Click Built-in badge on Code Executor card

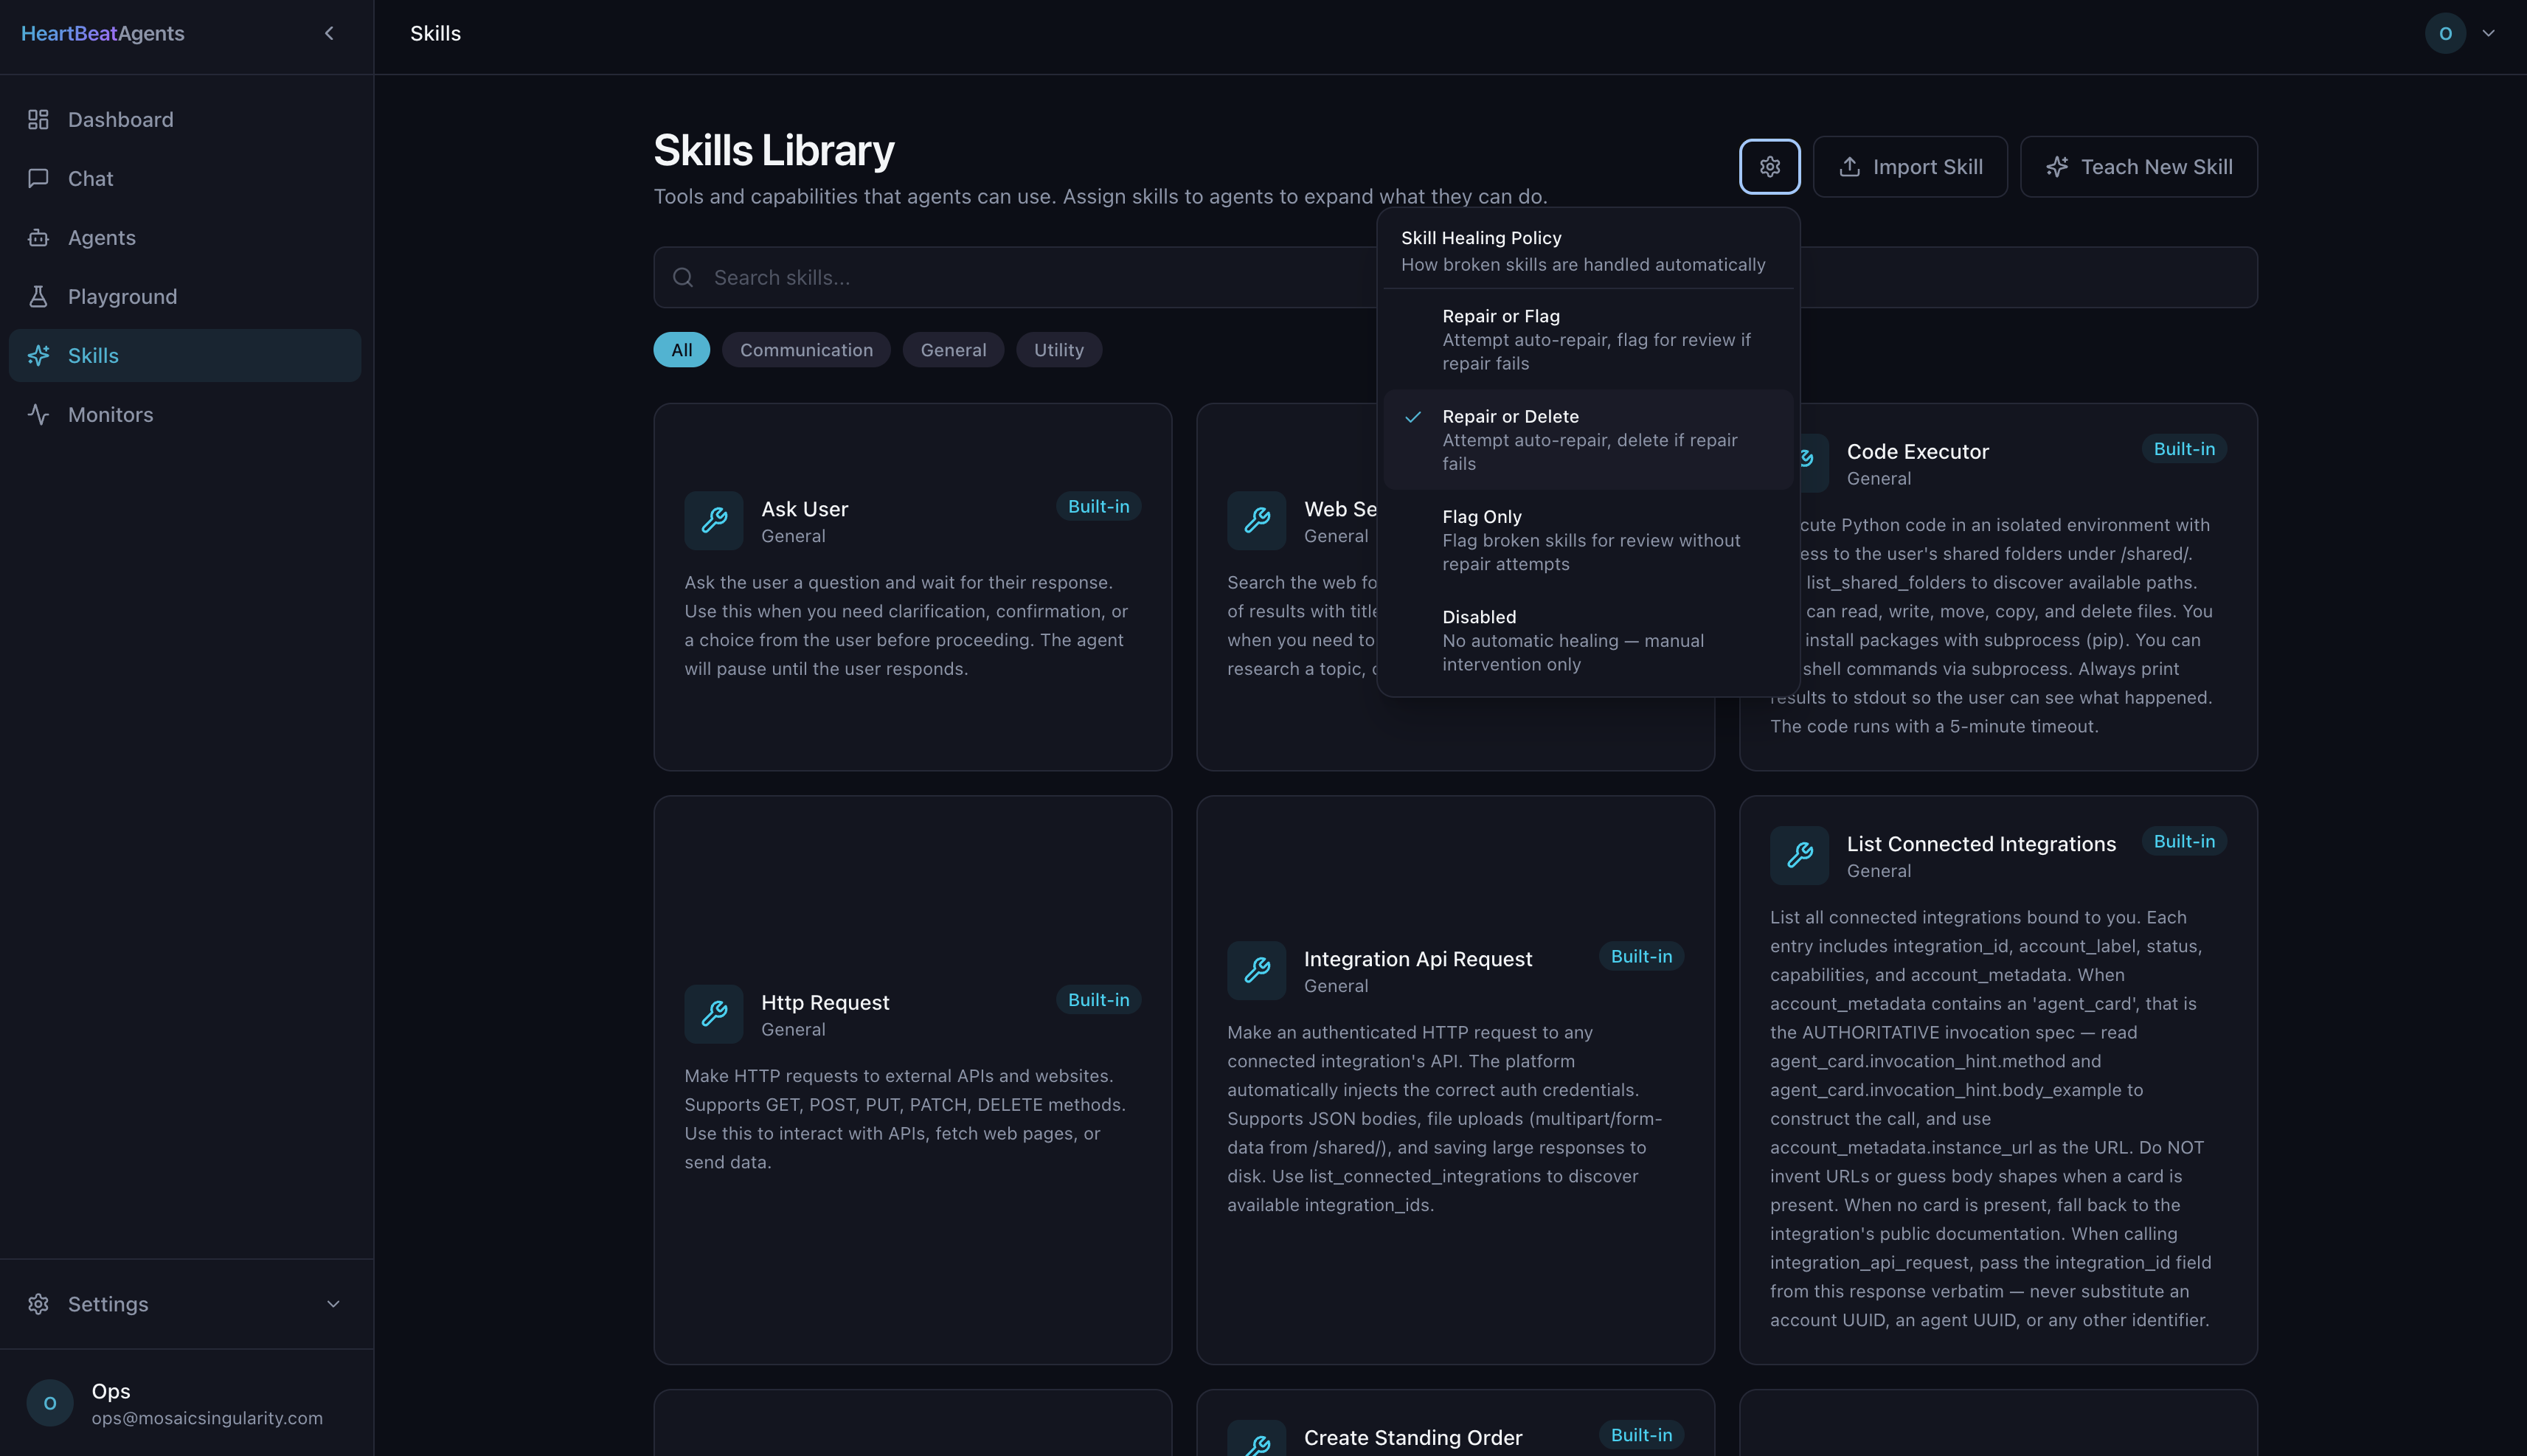2184,450
